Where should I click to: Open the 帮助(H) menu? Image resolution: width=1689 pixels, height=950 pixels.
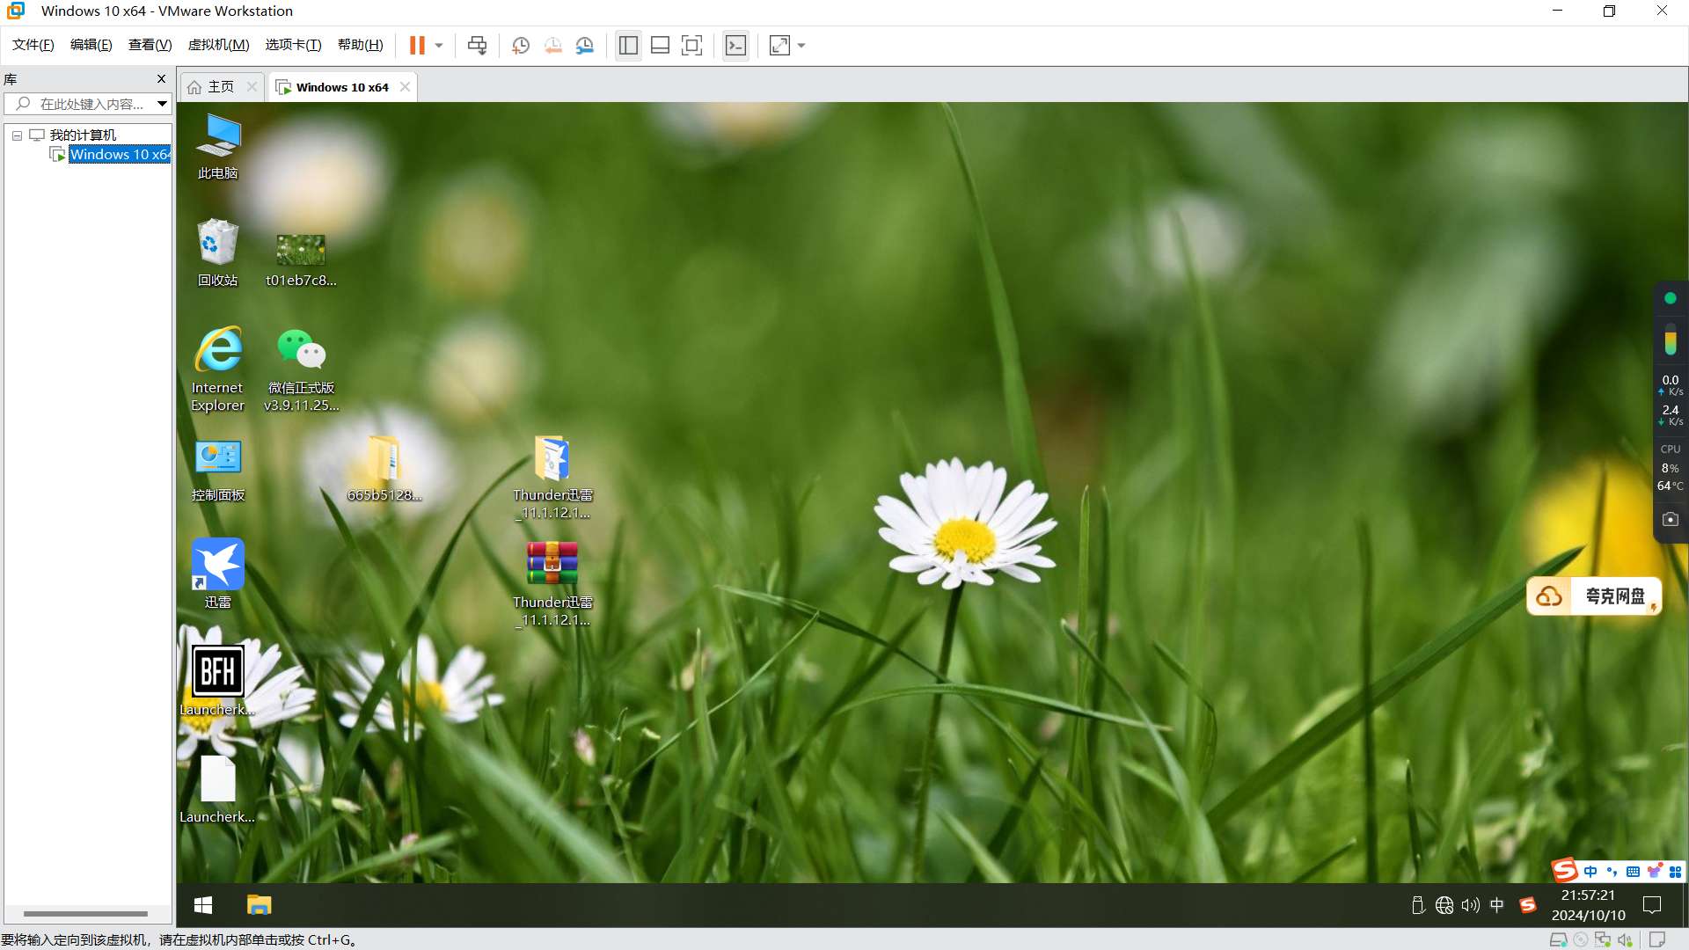[361, 45]
